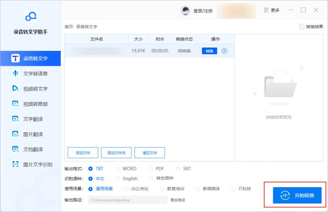Open the 图片翻译 sidebar icon
The width and height of the screenshot is (328, 212).
point(15,134)
